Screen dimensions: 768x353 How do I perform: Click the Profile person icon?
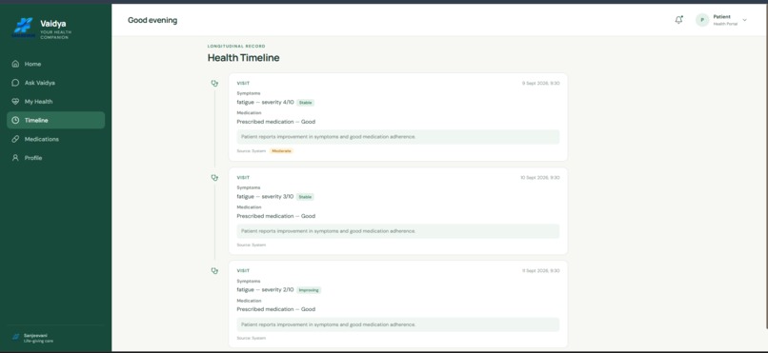pyautogui.click(x=15, y=158)
